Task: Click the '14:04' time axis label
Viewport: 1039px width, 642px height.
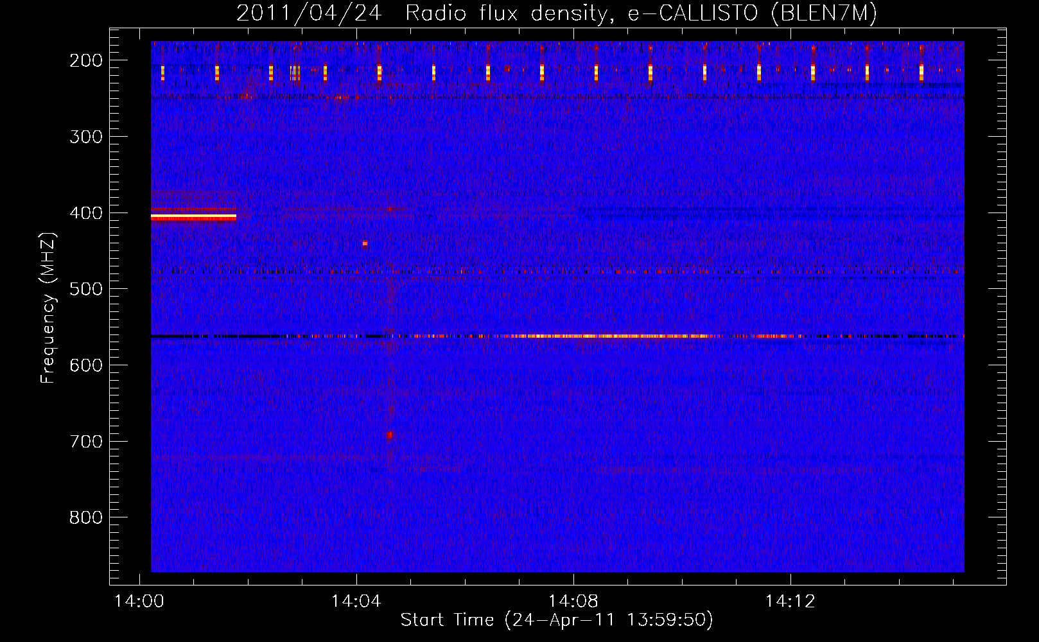Action: [356, 602]
